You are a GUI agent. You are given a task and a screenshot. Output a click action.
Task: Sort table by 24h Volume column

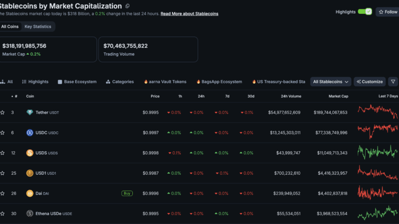(x=291, y=96)
